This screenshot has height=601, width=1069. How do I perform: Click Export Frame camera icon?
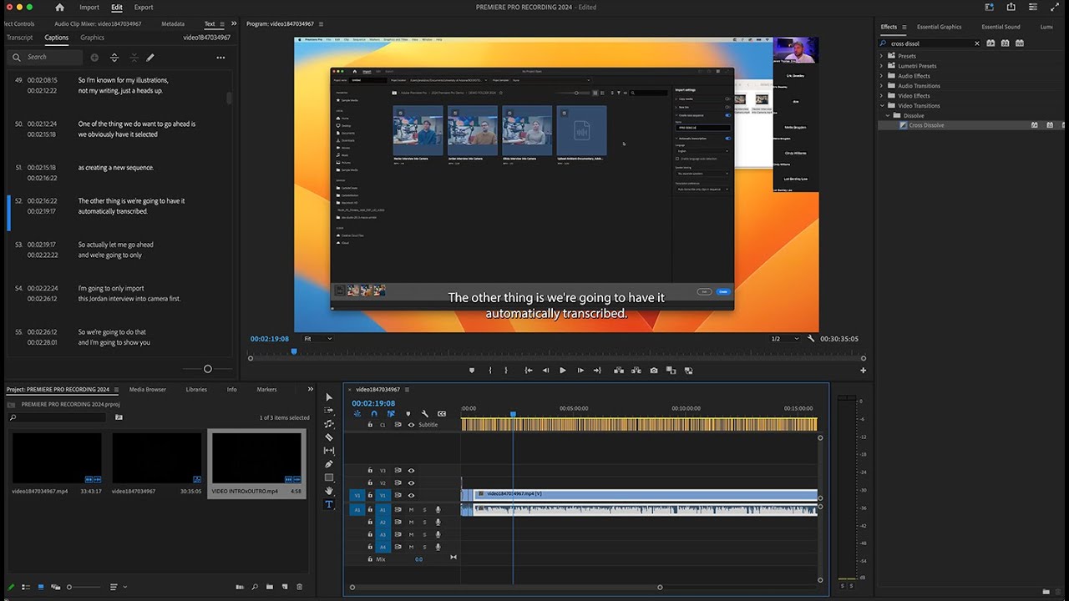coord(654,371)
